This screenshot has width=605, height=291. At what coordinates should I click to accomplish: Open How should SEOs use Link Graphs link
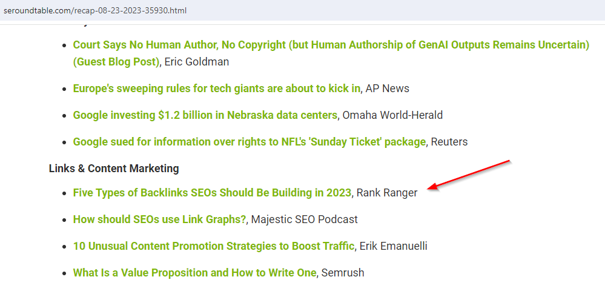point(159,219)
